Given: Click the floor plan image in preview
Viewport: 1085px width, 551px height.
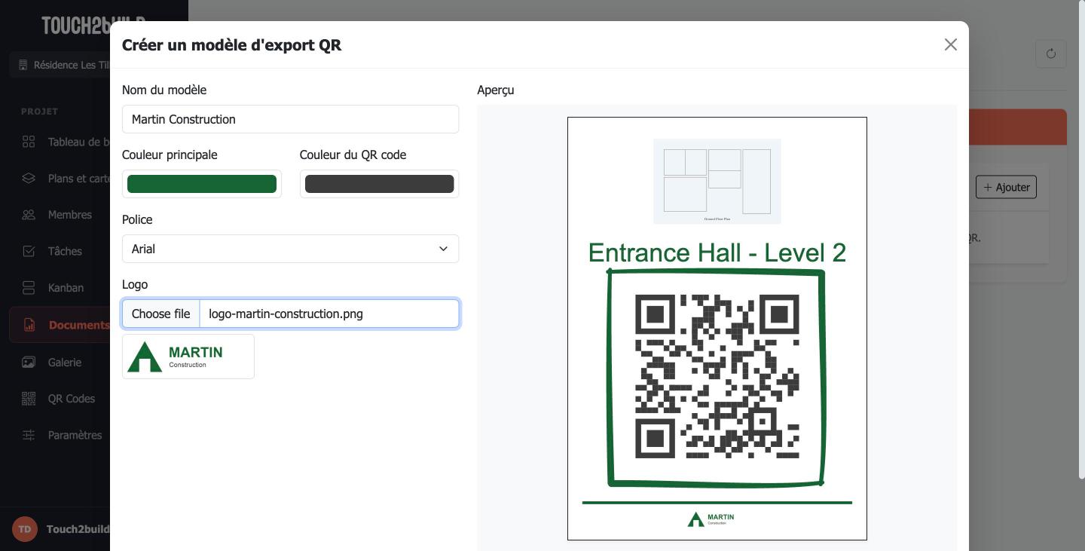Looking at the screenshot, I should 717,181.
